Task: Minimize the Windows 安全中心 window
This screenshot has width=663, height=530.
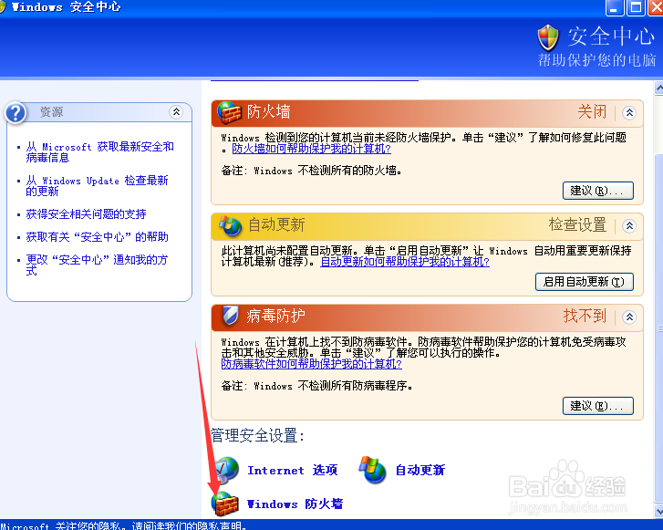Action: point(615,7)
